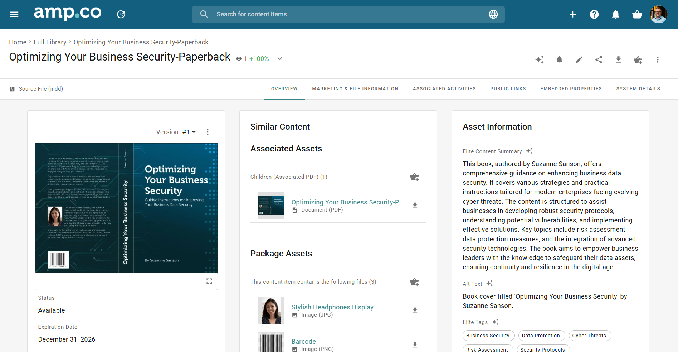Select the Cyber Threats tag chip
678x352 pixels.
click(589, 336)
